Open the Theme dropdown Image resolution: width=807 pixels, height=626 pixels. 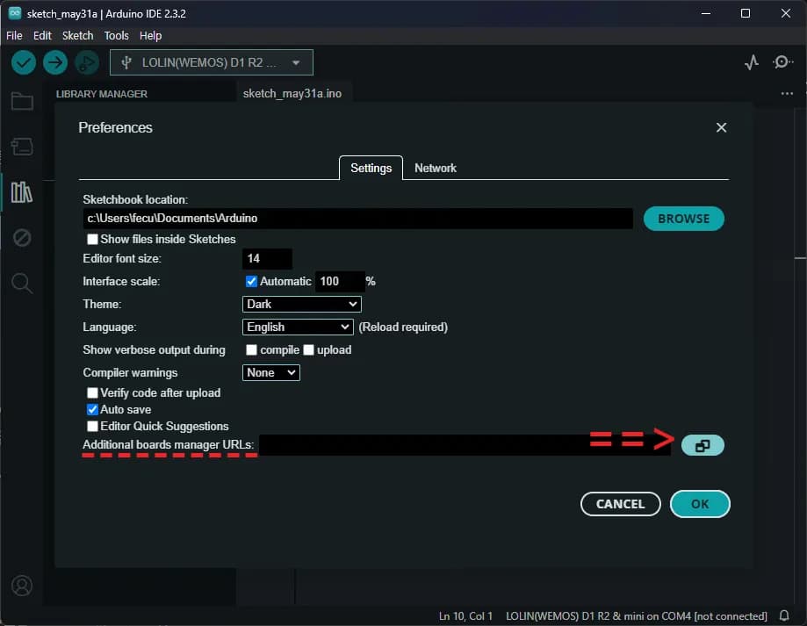point(301,304)
